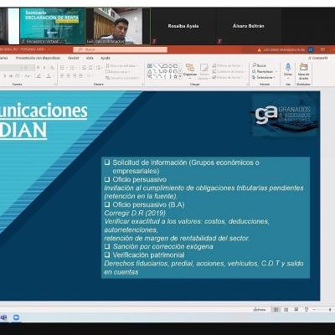The height and width of the screenshot is (335, 335).
Task: Open Microsoft Teams from taskbar
Action: tap(3, 317)
